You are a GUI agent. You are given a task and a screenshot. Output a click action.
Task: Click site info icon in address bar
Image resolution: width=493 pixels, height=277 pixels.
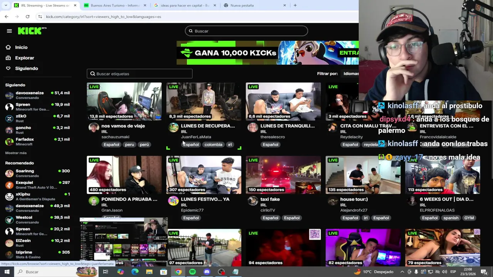tap(40, 17)
